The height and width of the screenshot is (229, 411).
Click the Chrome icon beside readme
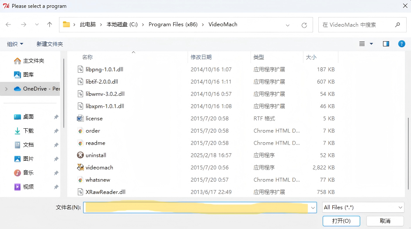pyautogui.click(x=80, y=143)
